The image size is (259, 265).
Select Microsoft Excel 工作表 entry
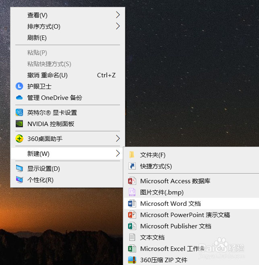click(x=192, y=249)
